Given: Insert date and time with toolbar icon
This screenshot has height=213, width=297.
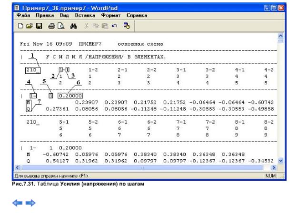Looking at the screenshot, I should coord(127,26).
